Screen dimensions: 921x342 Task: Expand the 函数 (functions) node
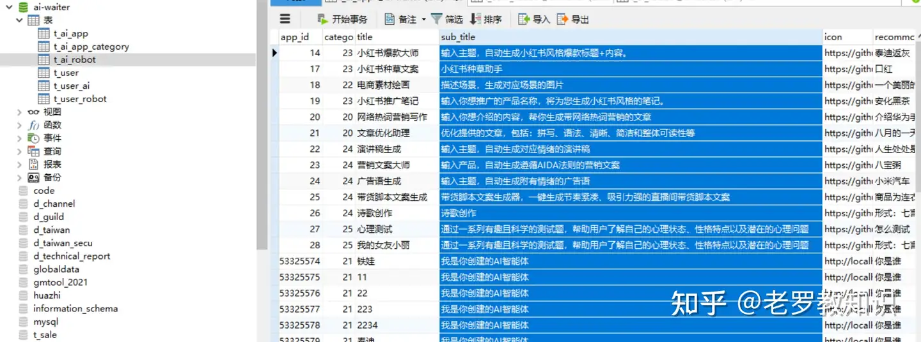(x=19, y=125)
